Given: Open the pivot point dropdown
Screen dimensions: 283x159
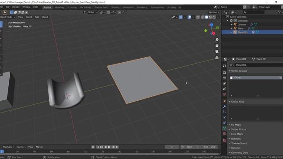Looking at the screenshot, I should coord(103,12).
